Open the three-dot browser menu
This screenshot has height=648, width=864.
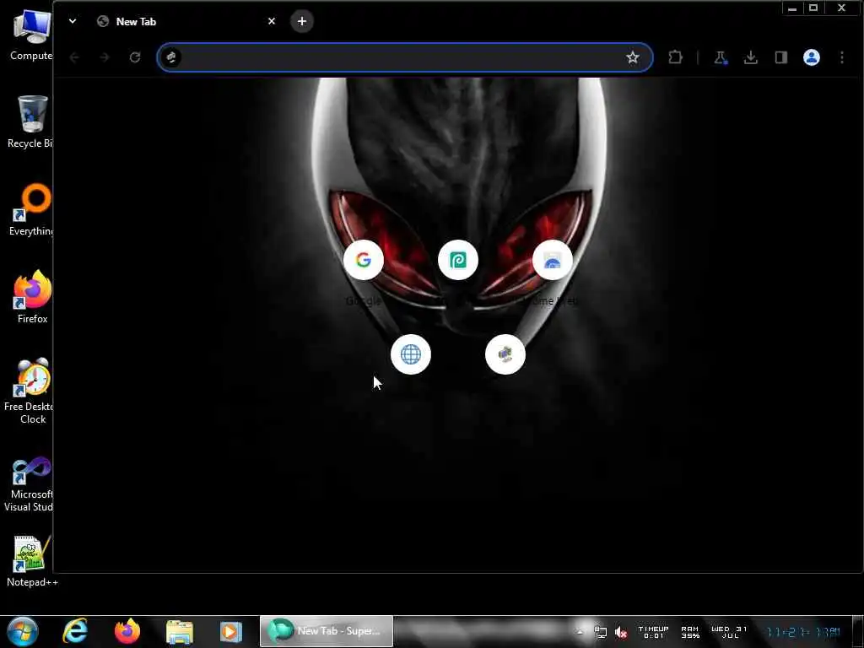click(841, 57)
